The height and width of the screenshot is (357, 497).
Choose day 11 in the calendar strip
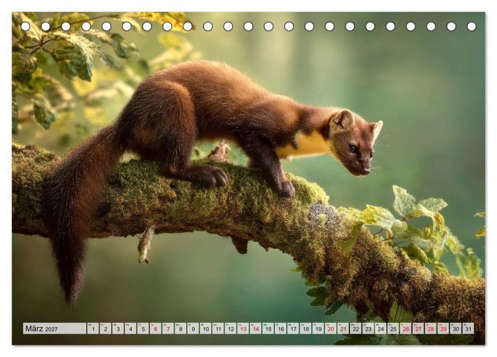(x=218, y=328)
